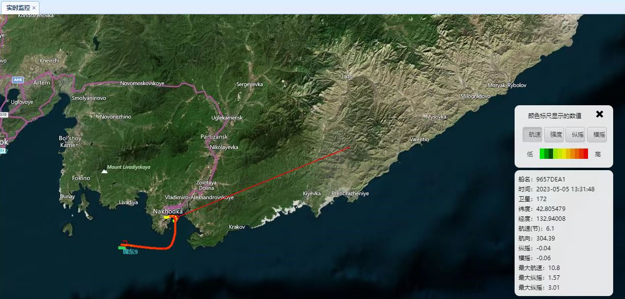625x299 pixels.
Task: Switch color scale to 纵摇 pitch
Action: pyautogui.click(x=575, y=134)
